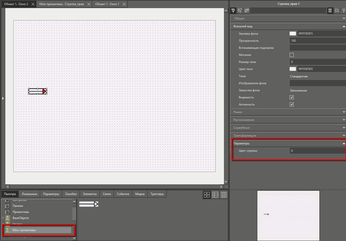346x241 pixels.
Task: Select the list rows view icon in properties
Action: pos(330,10)
